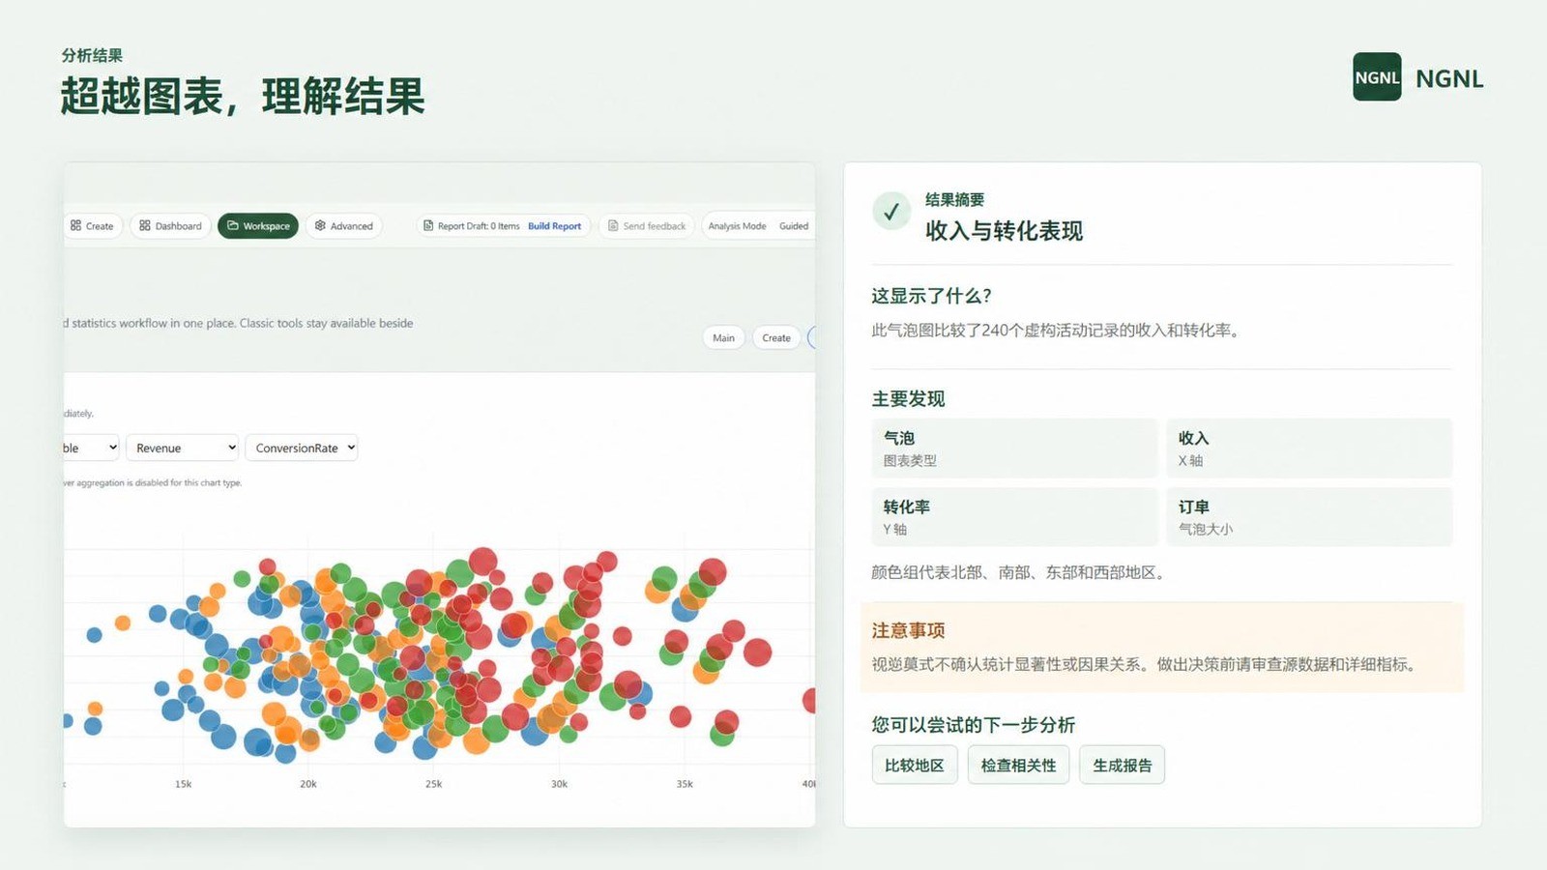Open the Advanced tab

(x=344, y=226)
